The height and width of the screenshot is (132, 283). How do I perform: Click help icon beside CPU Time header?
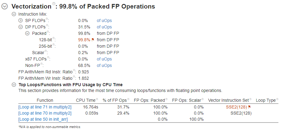coord(97,99)
